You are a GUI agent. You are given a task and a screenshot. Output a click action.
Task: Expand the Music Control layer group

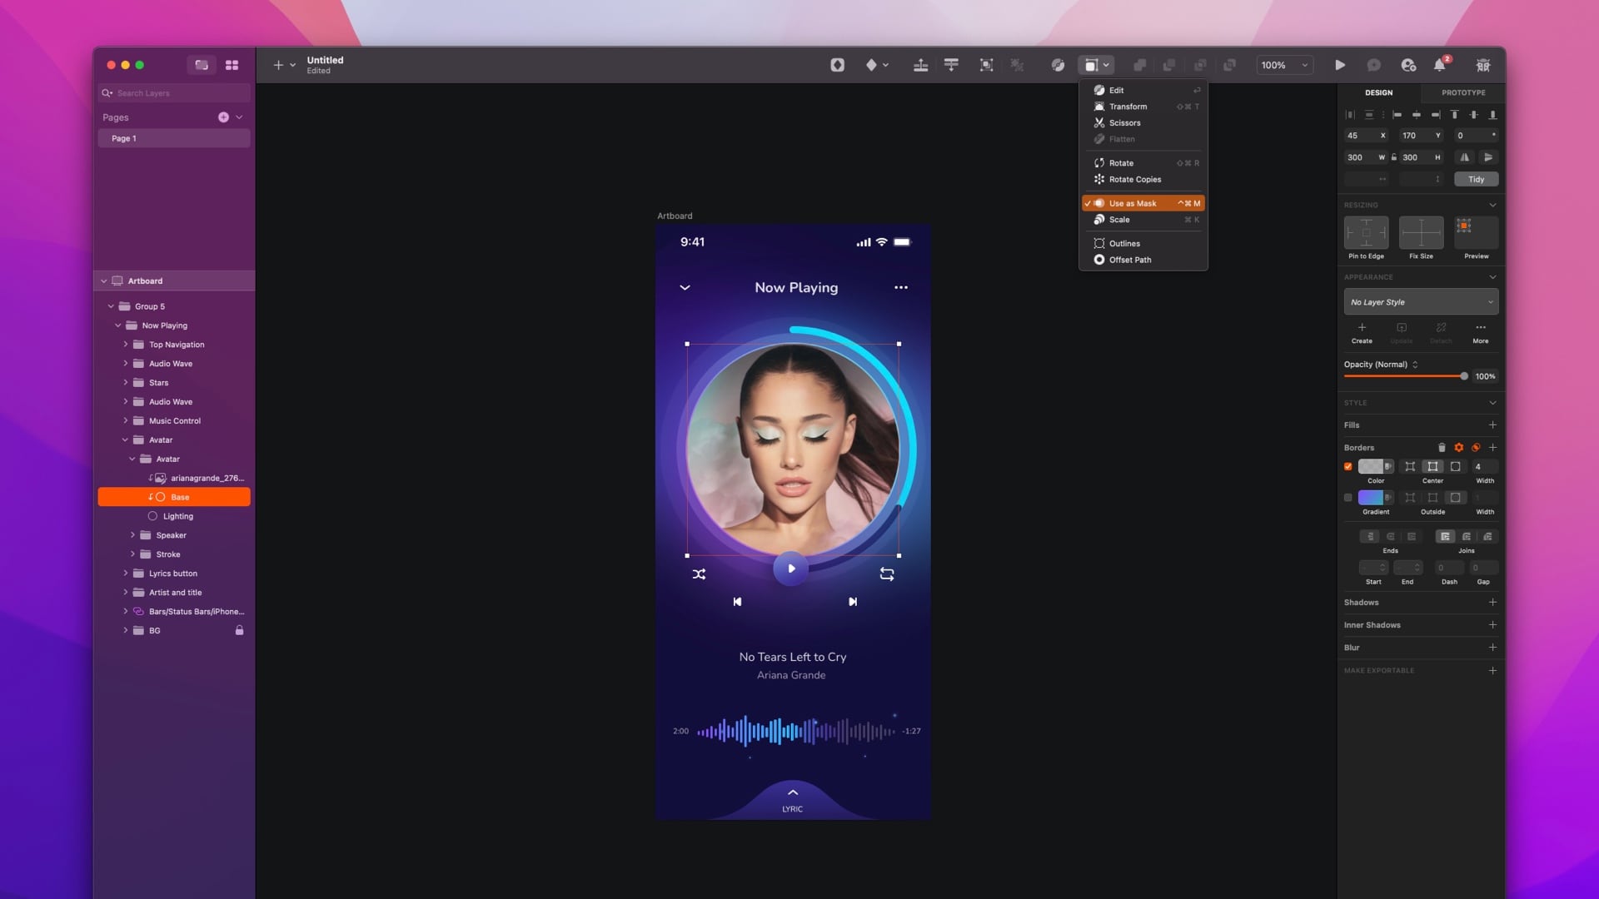click(126, 420)
